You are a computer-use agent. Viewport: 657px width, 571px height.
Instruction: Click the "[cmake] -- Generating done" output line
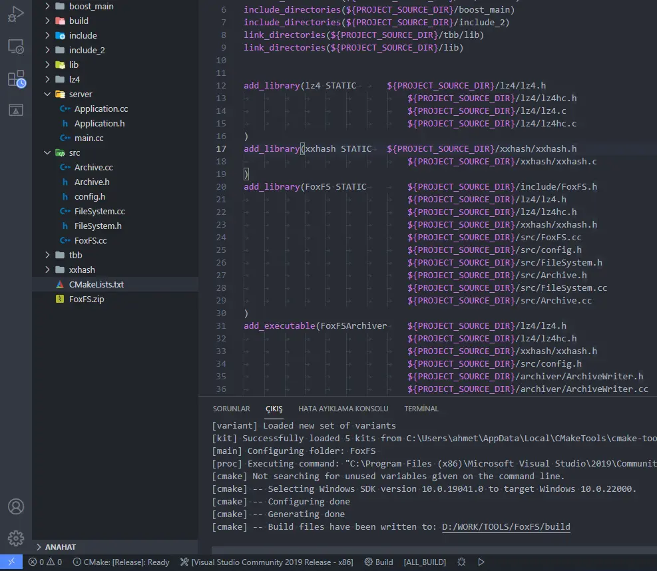[x=278, y=514]
